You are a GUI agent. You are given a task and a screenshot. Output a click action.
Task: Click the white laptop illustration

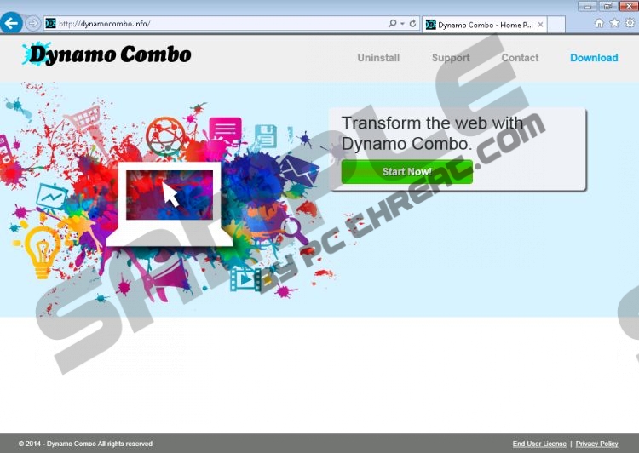pos(169,203)
